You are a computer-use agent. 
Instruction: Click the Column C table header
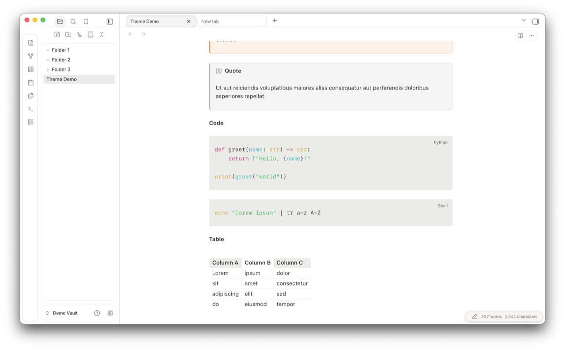tap(292, 263)
